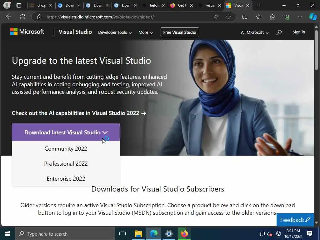Viewport: 320px width, 240px height.
Task: Open a new tab with plus button
Action: 259,5
